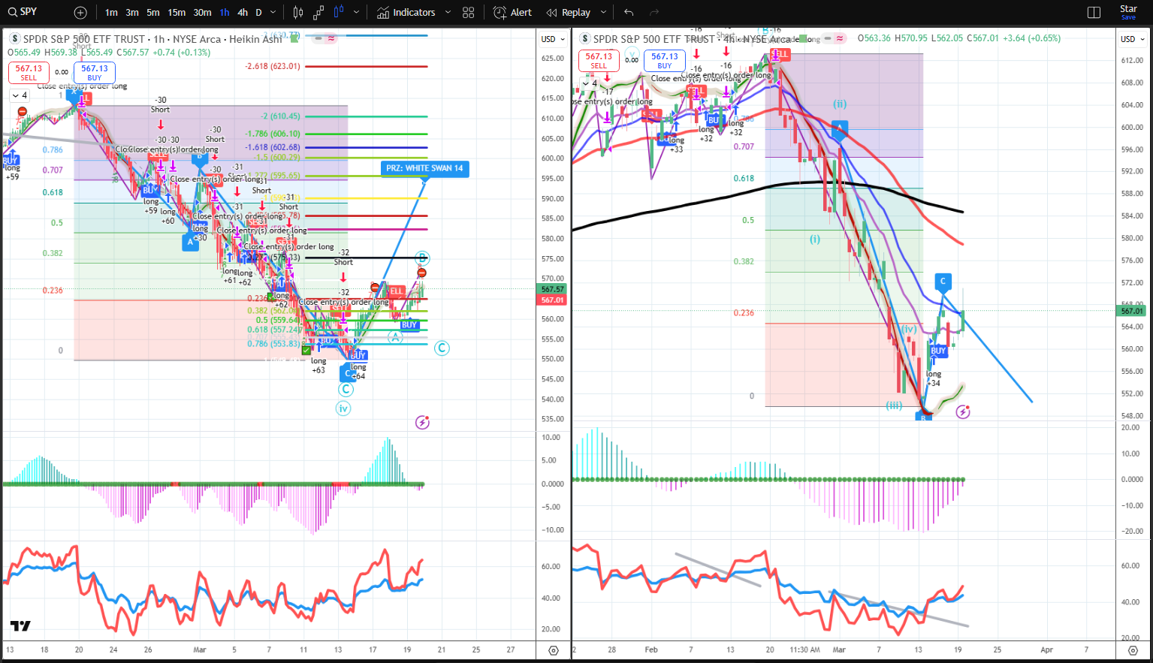Select the -1.618 (602.68) Fibonacci level label
The height and width of the screenshot is (663, 1153).
(x=273, y=147)
